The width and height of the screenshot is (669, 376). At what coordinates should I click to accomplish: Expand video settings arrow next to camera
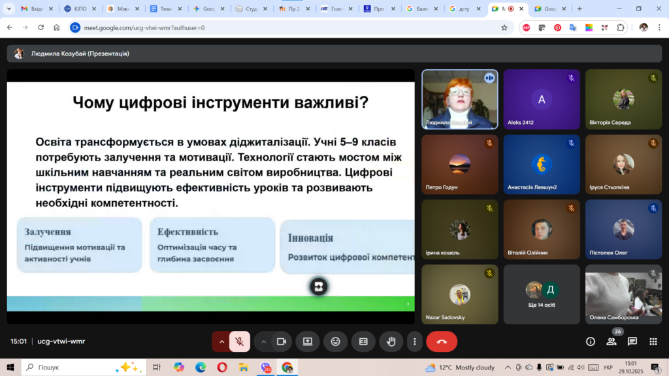264,341
